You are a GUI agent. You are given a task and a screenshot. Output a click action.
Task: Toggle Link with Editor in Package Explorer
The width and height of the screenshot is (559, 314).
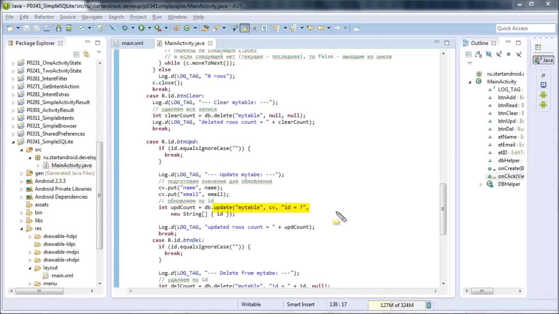pos(86,55)
